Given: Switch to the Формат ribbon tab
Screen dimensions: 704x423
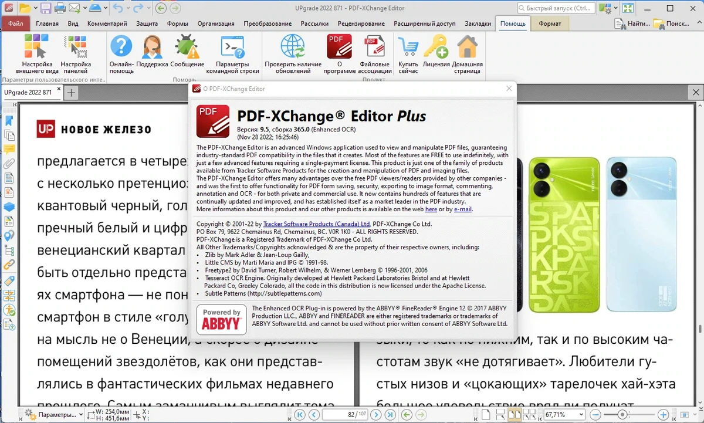Looking at the screenshot, I should [550, 23].
